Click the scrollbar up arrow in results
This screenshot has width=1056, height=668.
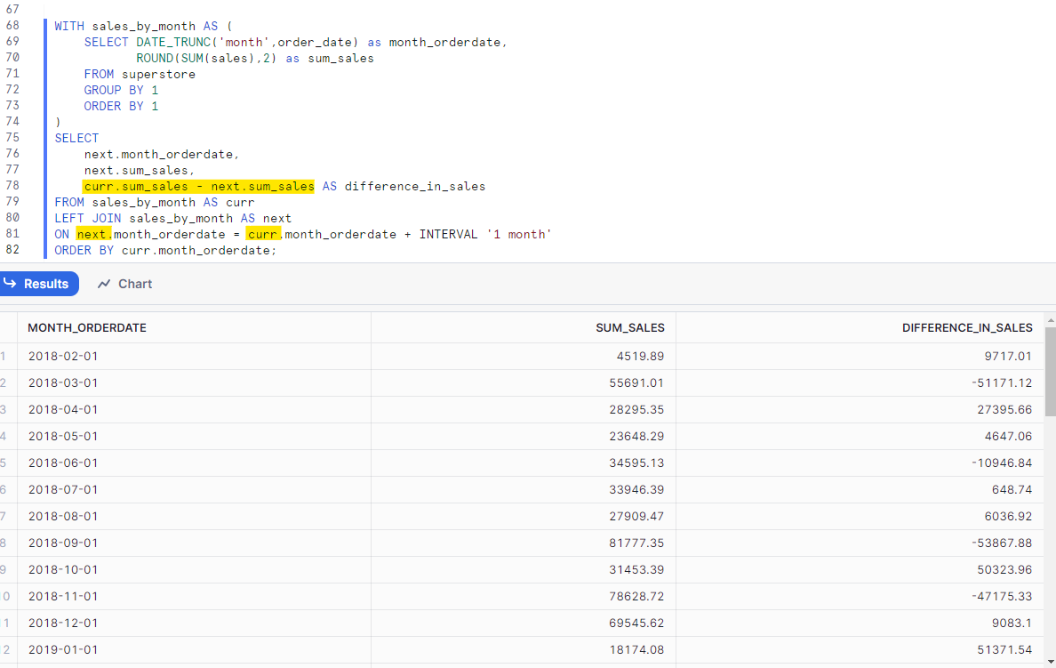click(1050, 319)
